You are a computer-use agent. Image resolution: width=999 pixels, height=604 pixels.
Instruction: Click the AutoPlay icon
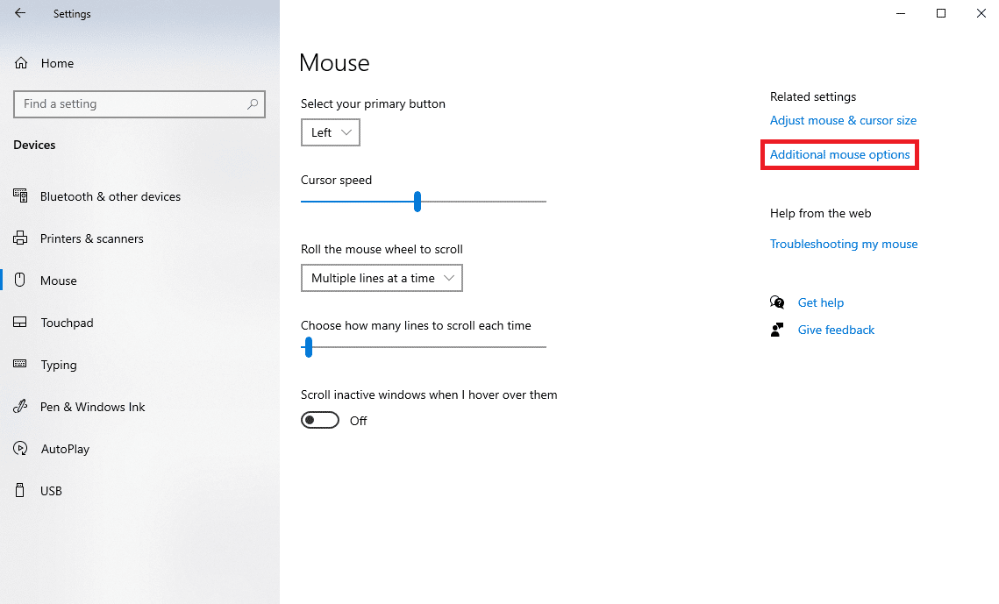(20, 448)
